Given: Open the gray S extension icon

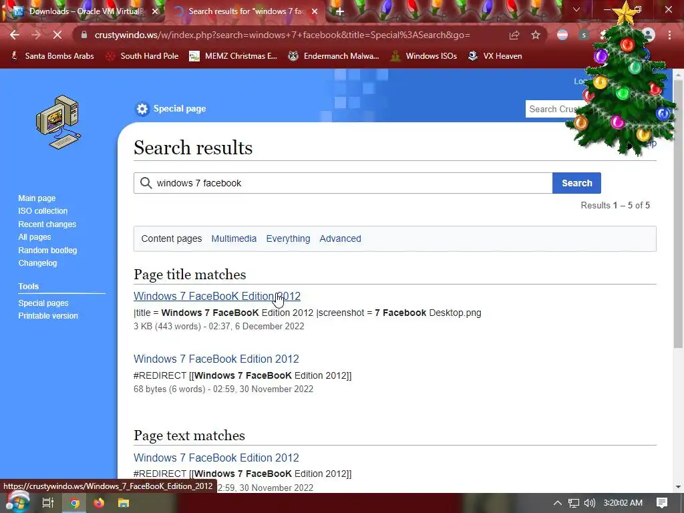Looking at the screenshot, I should click(x=584, y=35).
